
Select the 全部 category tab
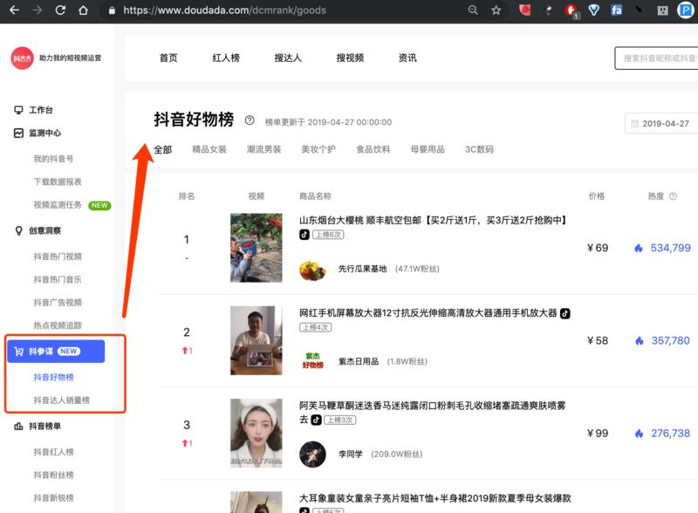pyautogui.click(x=163, y=150)
